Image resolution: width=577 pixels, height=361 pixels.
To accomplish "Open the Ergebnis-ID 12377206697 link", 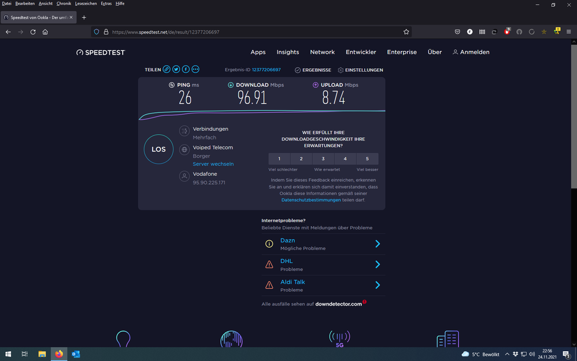I will click(266, 69).
